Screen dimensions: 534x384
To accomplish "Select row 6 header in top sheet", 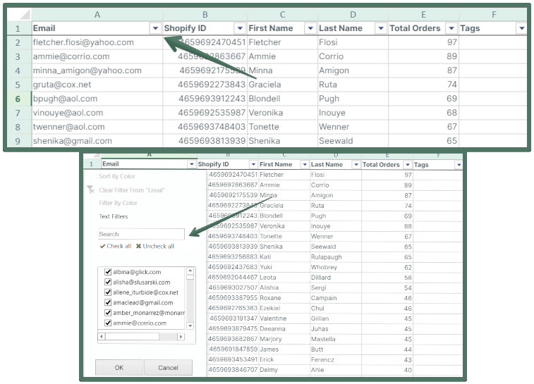I will pyautogui.click(x=18, y=99).
